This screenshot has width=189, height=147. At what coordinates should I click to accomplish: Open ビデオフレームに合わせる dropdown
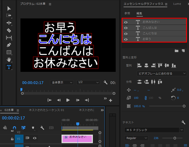point(162,74)
